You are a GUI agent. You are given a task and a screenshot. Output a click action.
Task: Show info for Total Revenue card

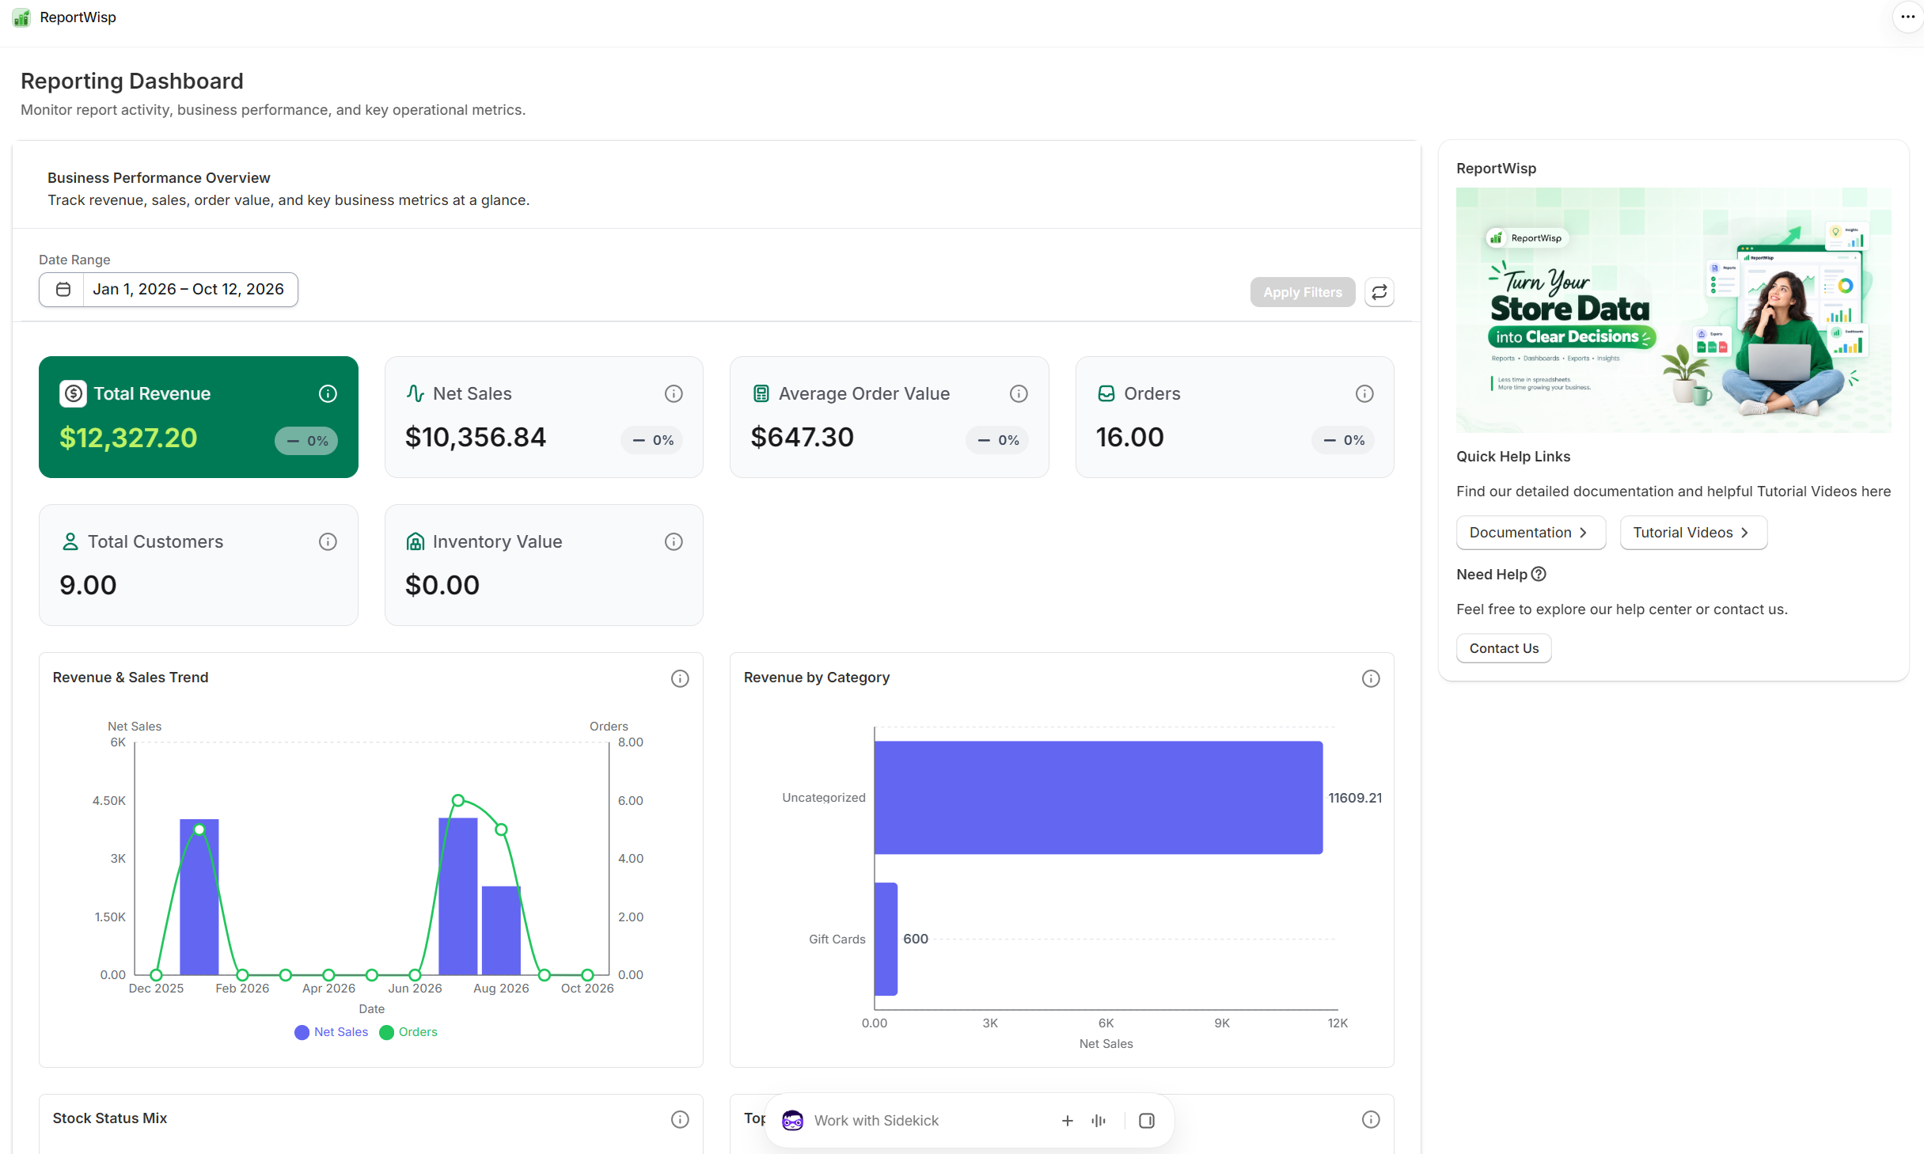(328, 393)
